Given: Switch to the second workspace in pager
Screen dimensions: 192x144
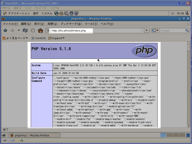Looking at the screenshot, I should 169,135.
